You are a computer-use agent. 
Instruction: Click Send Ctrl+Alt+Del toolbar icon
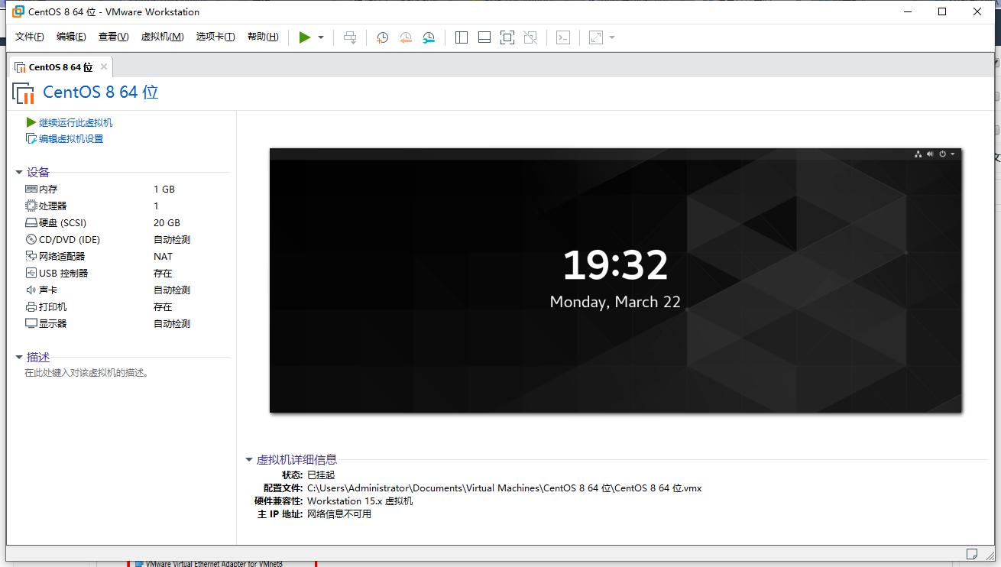coord(350,37)
